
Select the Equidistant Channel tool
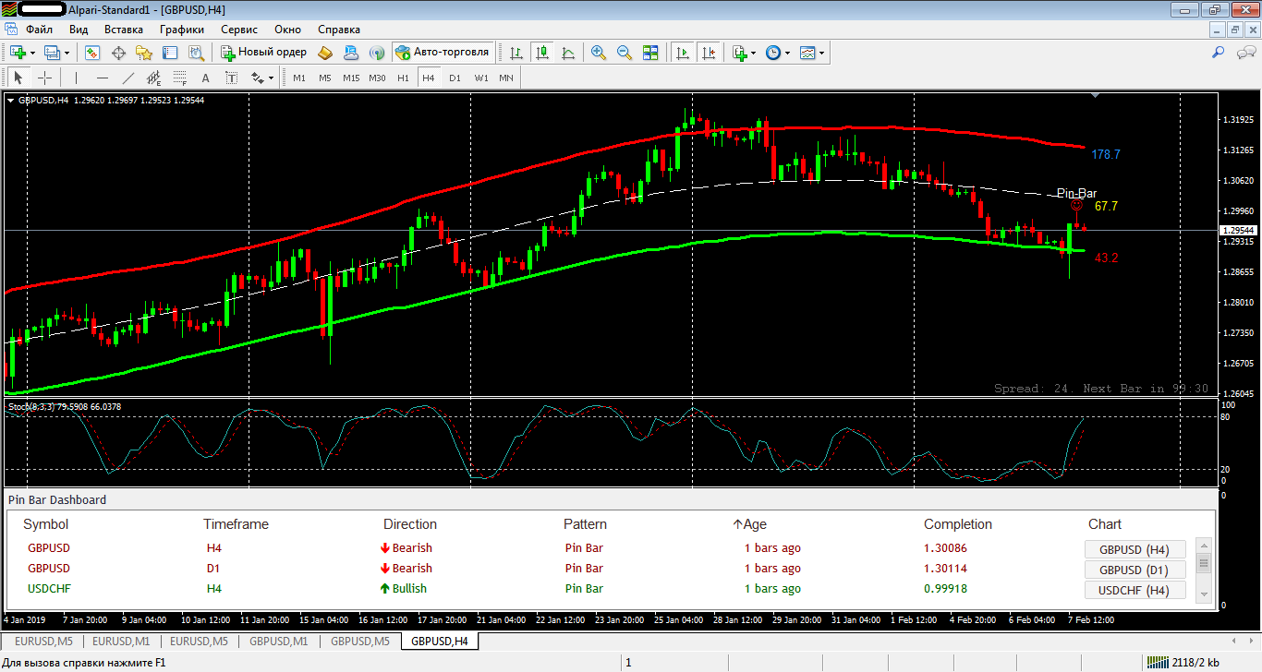(154, 78)
